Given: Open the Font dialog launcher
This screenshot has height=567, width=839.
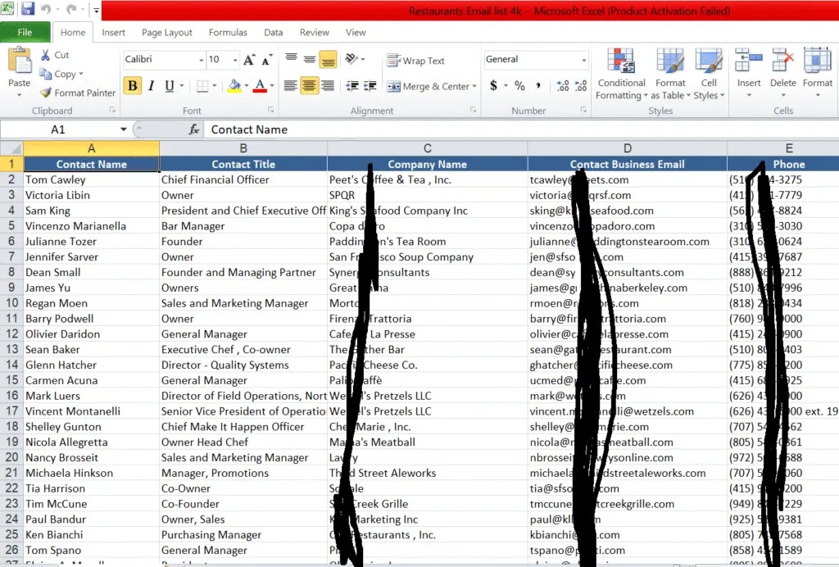Looking at the screenshot, I should tap(270, 110).
